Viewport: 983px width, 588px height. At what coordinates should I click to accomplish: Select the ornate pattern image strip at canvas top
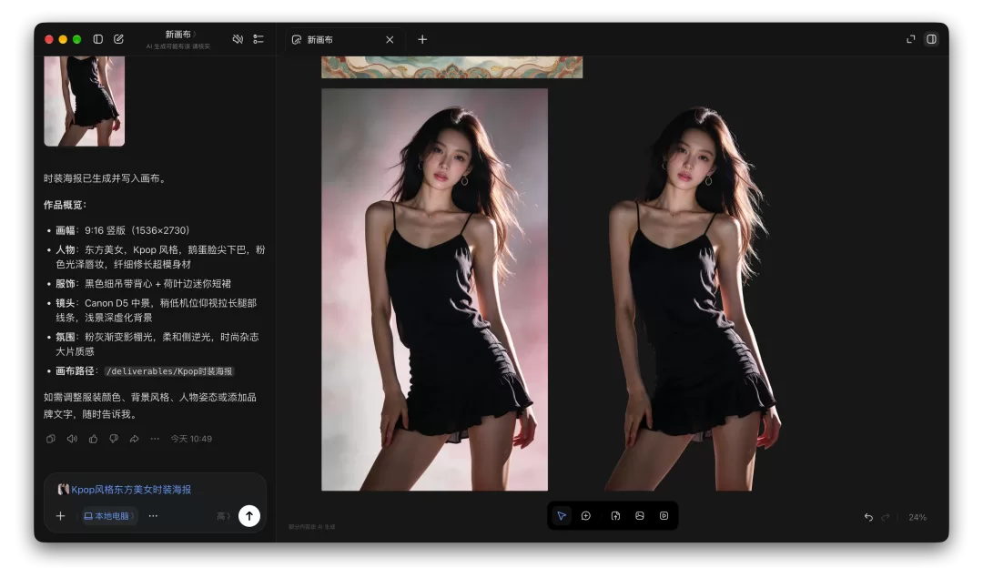(452, 67)
